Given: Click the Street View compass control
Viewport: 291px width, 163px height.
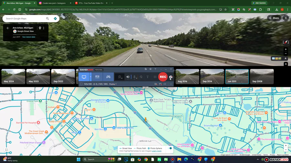Looking at the screenshot, I should point(286,42).
